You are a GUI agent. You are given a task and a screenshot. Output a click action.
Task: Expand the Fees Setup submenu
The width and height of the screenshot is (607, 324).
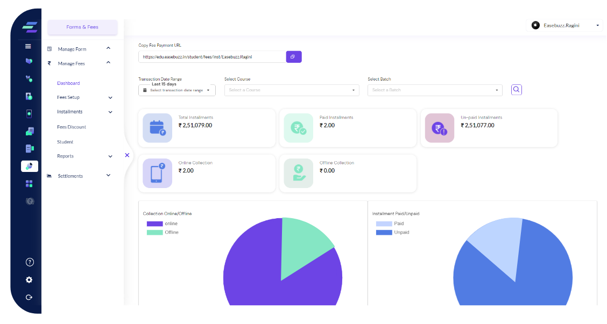[x=84, y=98]
